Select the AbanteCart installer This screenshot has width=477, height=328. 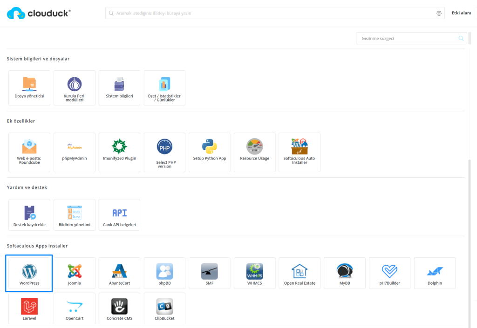click(x=119, y=273)
